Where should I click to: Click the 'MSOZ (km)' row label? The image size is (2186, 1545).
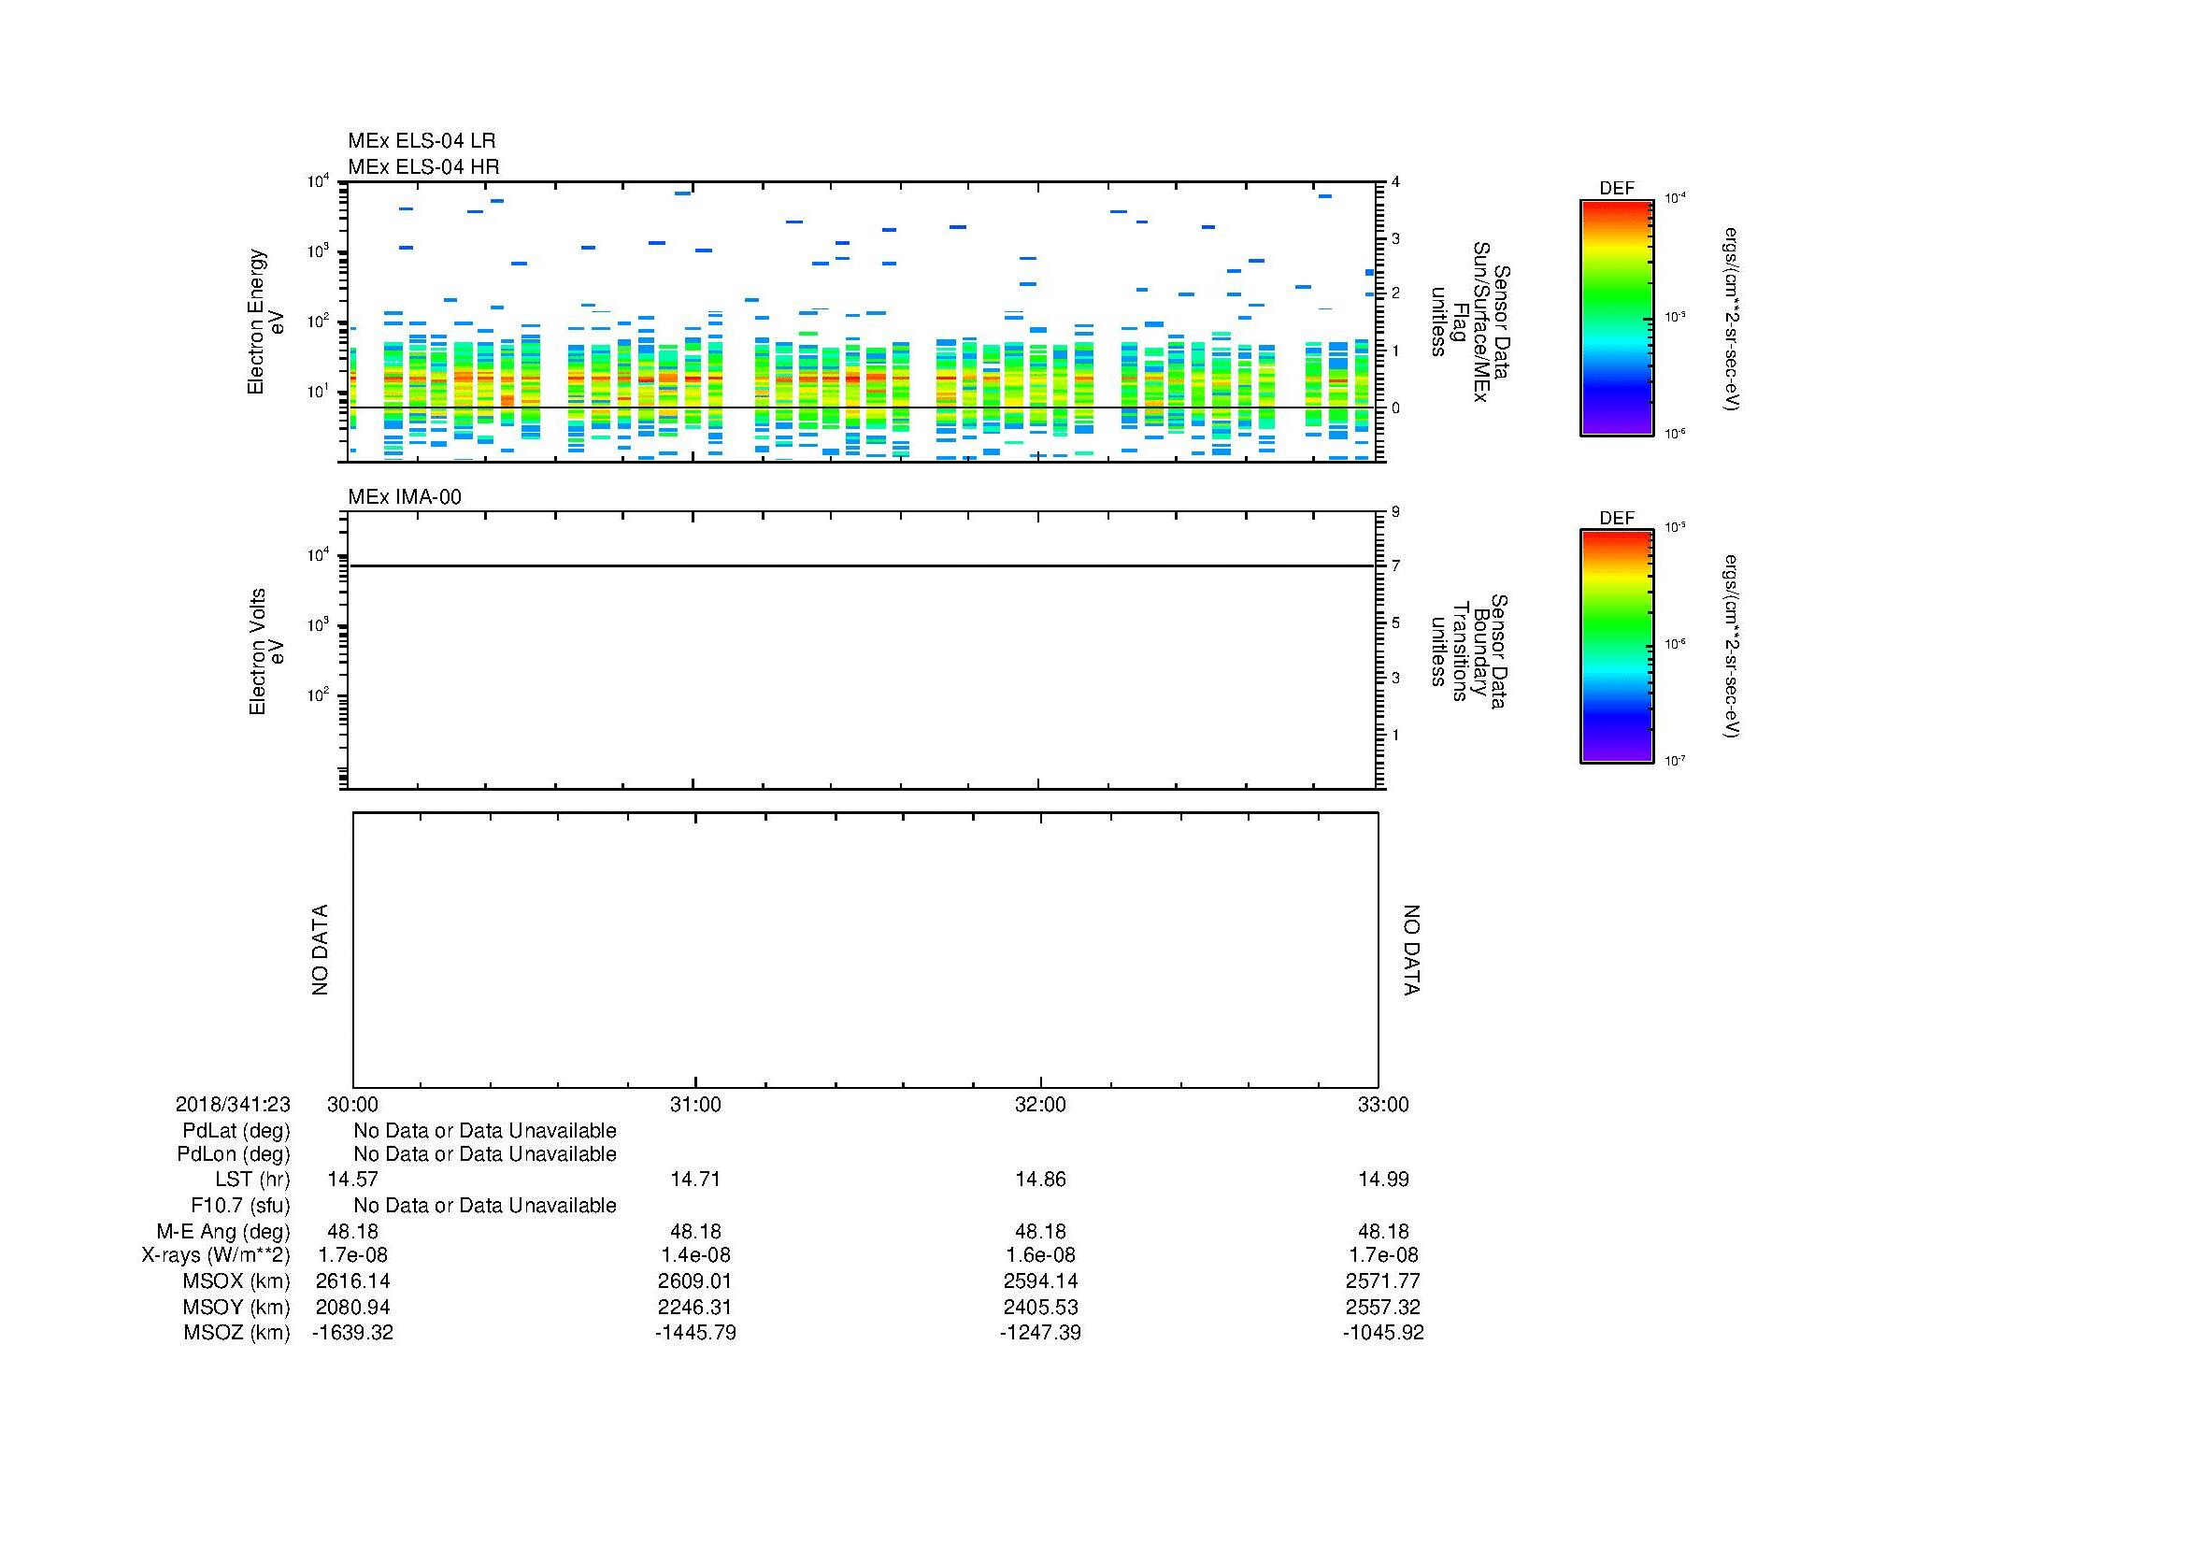point(237,1333)
